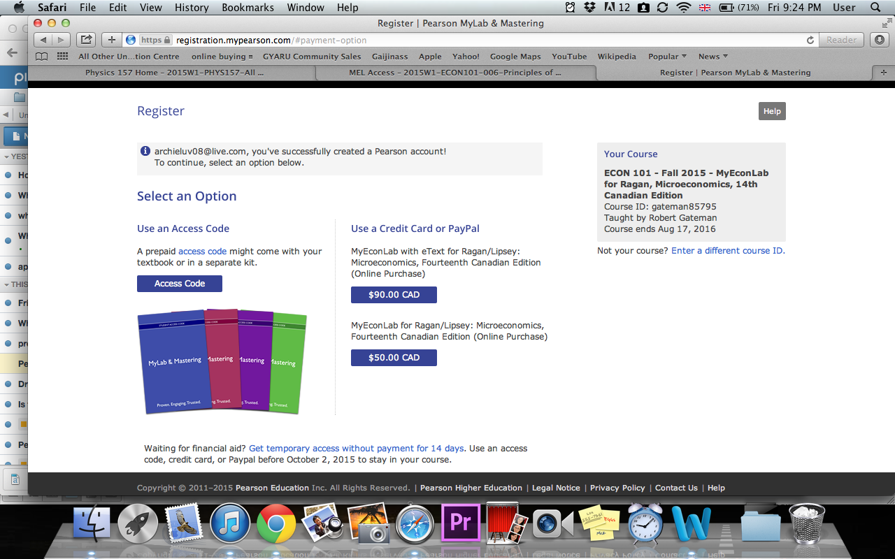895x559 pixels.
Task: Click the Access Code button
Action: [x=180, y=284]
